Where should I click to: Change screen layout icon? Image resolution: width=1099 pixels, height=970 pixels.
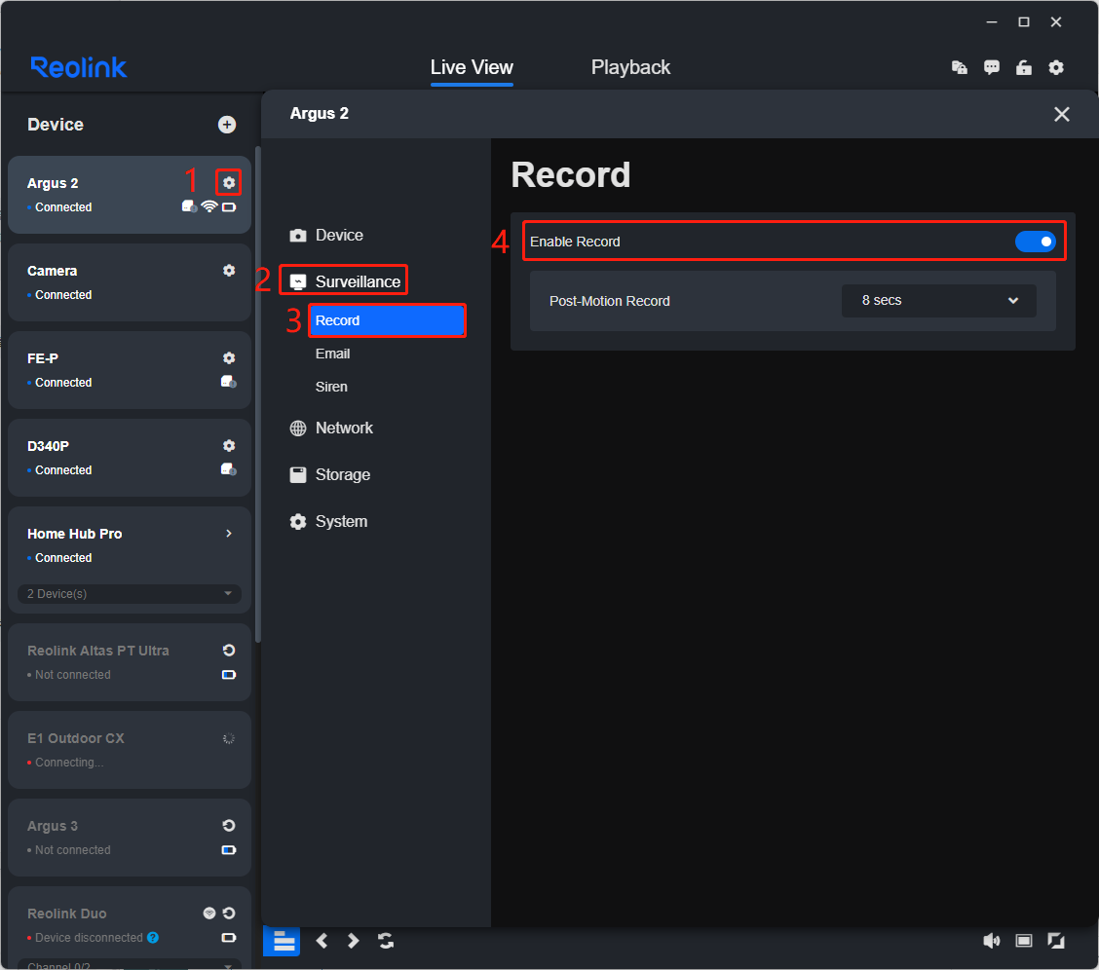pyautogui.click(x=1023, y=941)
